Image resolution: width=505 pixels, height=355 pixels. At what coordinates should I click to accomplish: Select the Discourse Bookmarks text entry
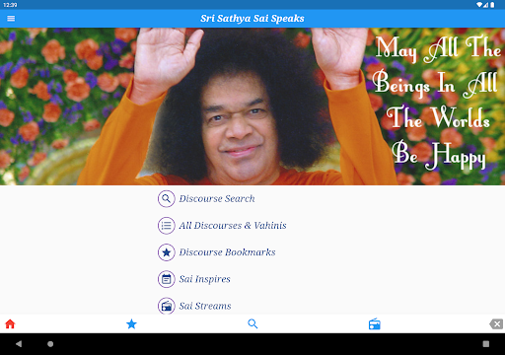point(227,252)
